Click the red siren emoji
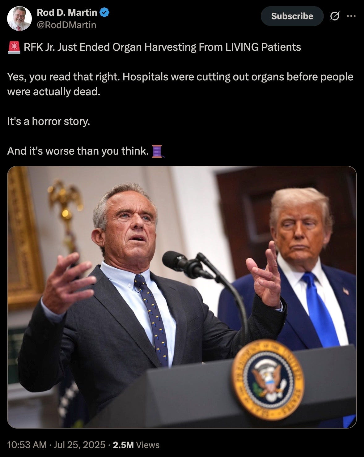This screenshot has height=457, width=364. (14, 47)
